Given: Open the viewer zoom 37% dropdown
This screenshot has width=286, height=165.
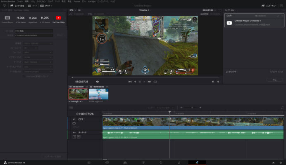Looking at the screenshot, I should click(x=73, y=10).
